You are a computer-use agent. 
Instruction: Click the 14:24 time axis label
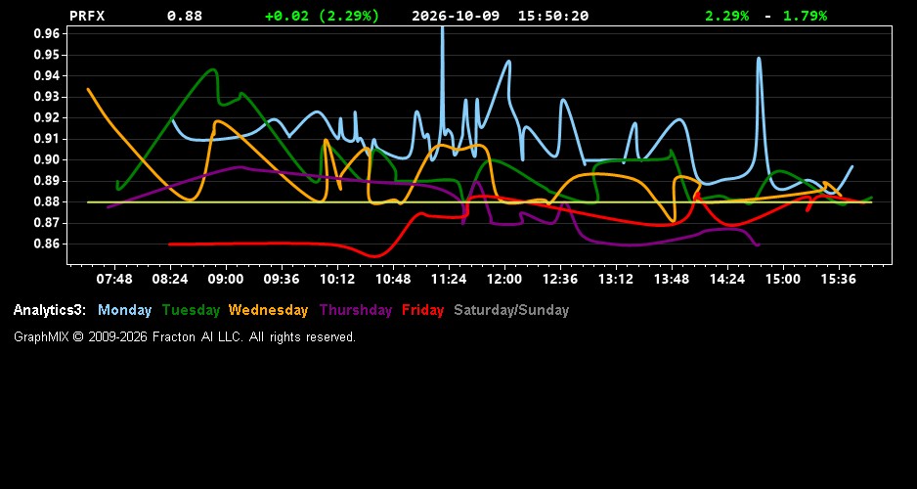[727, 279]
